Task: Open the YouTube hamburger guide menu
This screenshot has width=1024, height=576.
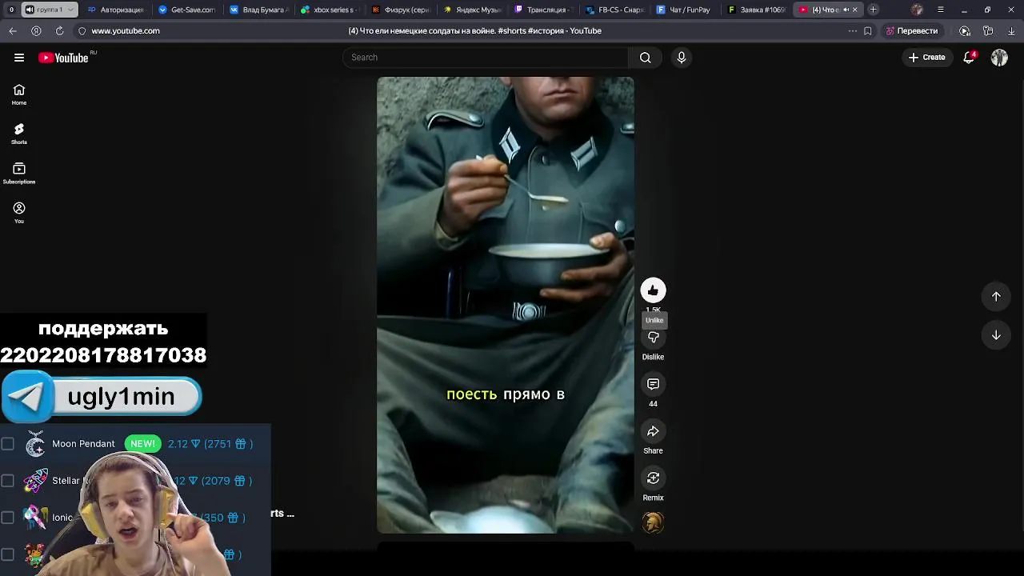Action: [x=19, y=58]
